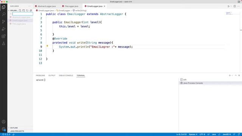Select the zsh terminal entry
242x136 pixels.
point(210,80)
